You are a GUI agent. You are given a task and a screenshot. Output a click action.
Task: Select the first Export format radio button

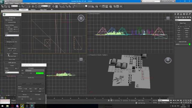(24, 89)
